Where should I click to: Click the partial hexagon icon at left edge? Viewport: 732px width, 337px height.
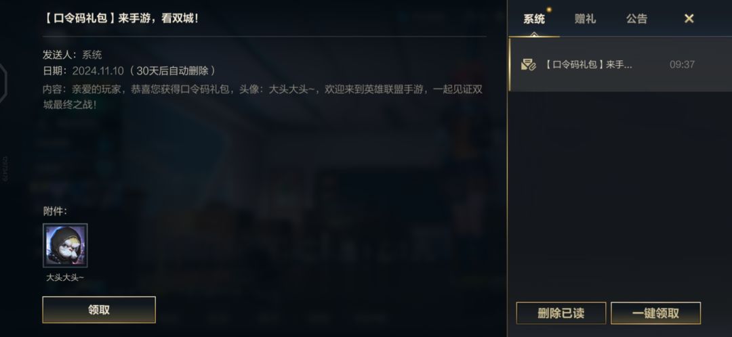(3, 83)
